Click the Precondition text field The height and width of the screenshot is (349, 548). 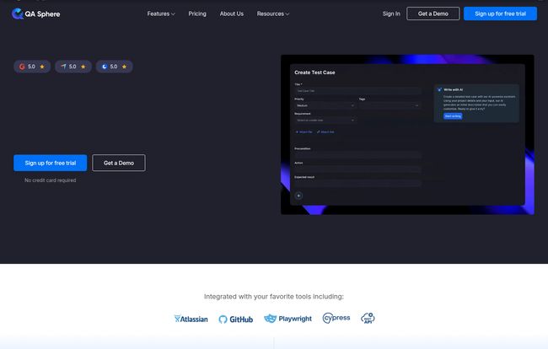[357, 154]
